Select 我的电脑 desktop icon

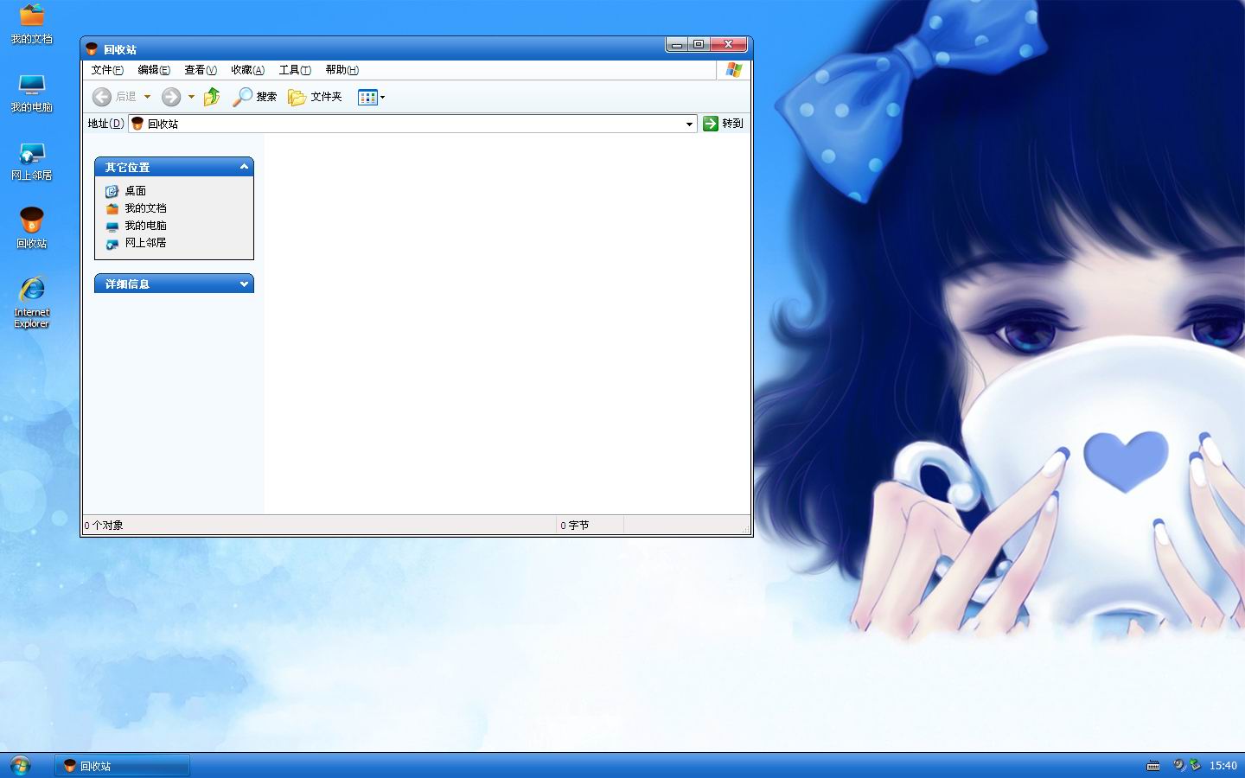pos(32,92)
